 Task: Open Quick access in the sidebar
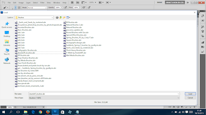pos(7,25)
